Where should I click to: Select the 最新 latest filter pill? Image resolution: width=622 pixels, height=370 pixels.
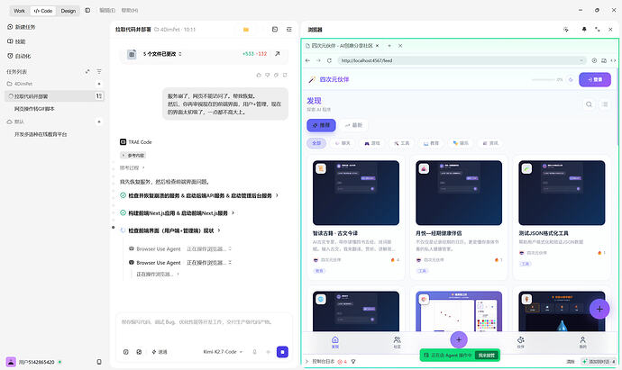click(x=353, y=125)
